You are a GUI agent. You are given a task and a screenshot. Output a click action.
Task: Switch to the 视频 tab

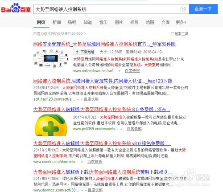[x=134, y=22]
